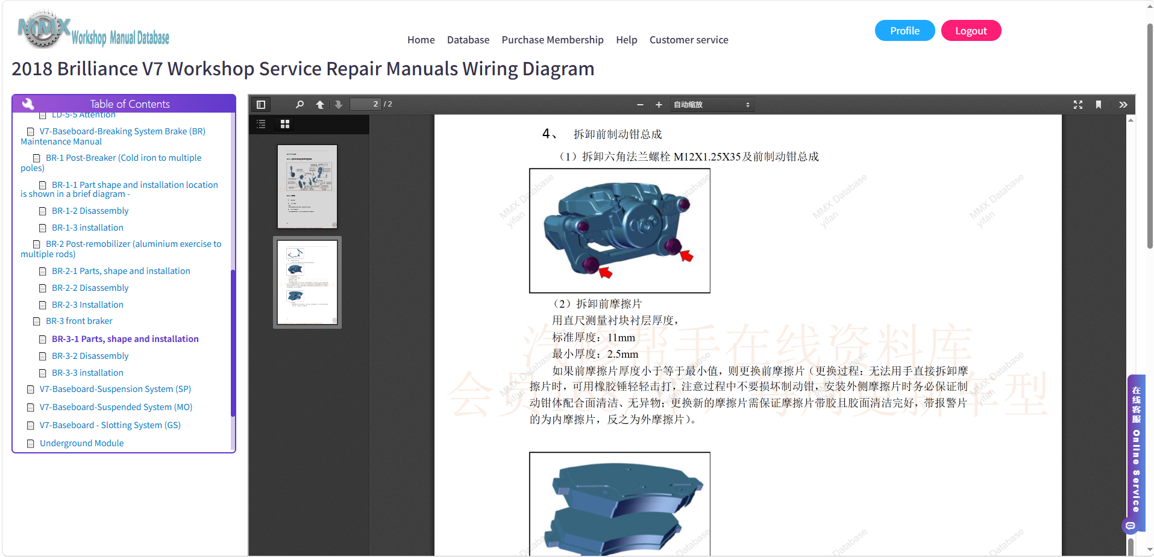The width and height of the screenshot is (1154, 557).
Task: Click the page icon beside BR-2-3 Installation
Action: (43, 305)
